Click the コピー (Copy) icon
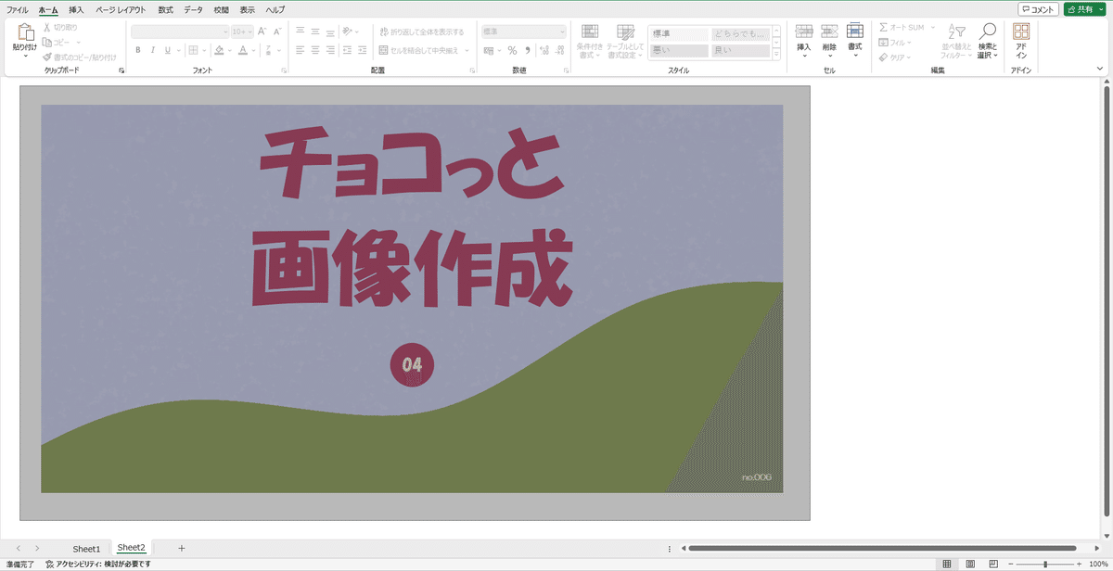The height and width of the screenshot is (571, 1113). tap(46, 42)
